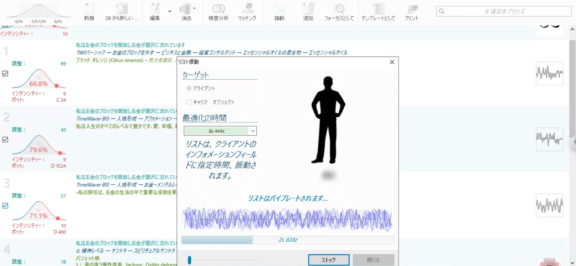This screenshot has height=266, width=576.
Task: Click the 新規 (New) toolbar icon
Action: click(89, 12)
